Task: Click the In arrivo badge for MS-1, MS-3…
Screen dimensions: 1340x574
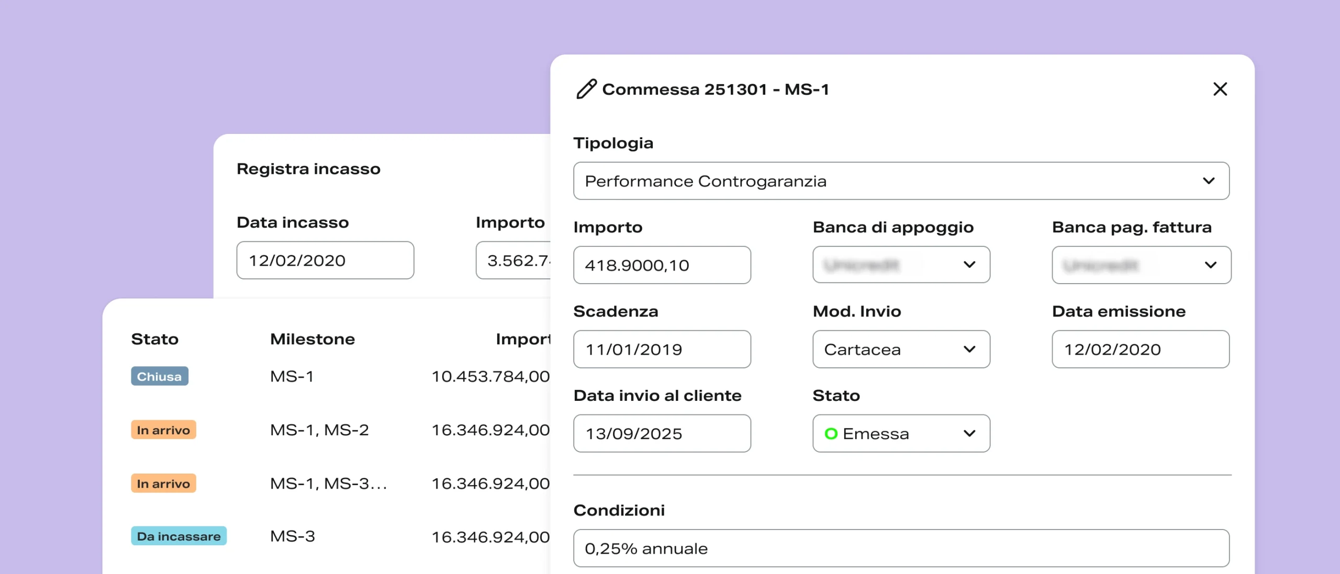Action: (x=163, y=483)
